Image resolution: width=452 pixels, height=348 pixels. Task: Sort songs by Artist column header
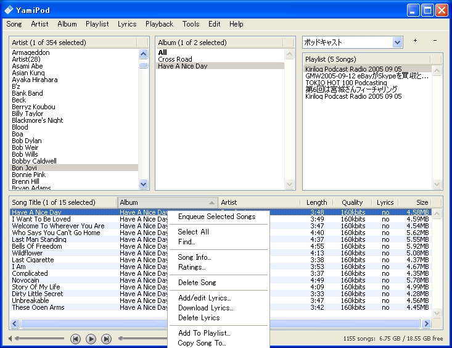click(259, 202)
